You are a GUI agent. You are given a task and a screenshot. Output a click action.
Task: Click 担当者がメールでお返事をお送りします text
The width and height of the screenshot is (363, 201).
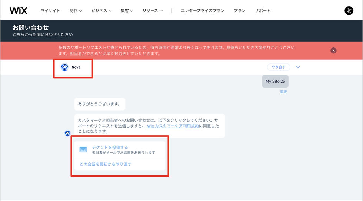click(124, 152)
